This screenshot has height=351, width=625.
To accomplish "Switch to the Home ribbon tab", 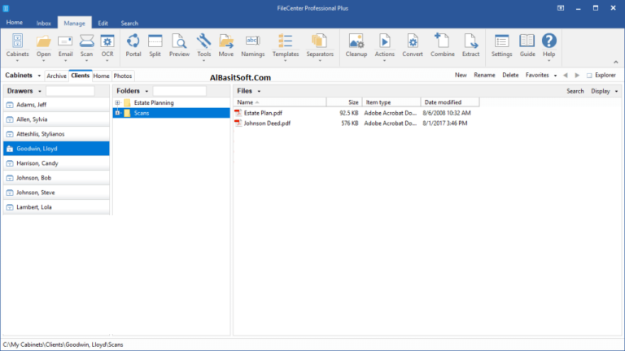I will point(15,23).
